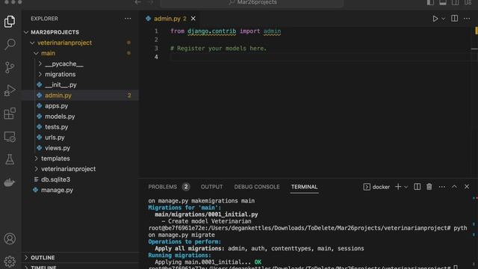This screenshot has height=269, width=478.
Task: Open the Accounts menu
Action: (10, 238)
